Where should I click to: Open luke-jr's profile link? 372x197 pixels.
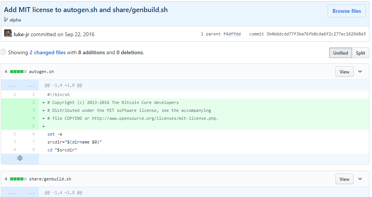coord(21,34)
